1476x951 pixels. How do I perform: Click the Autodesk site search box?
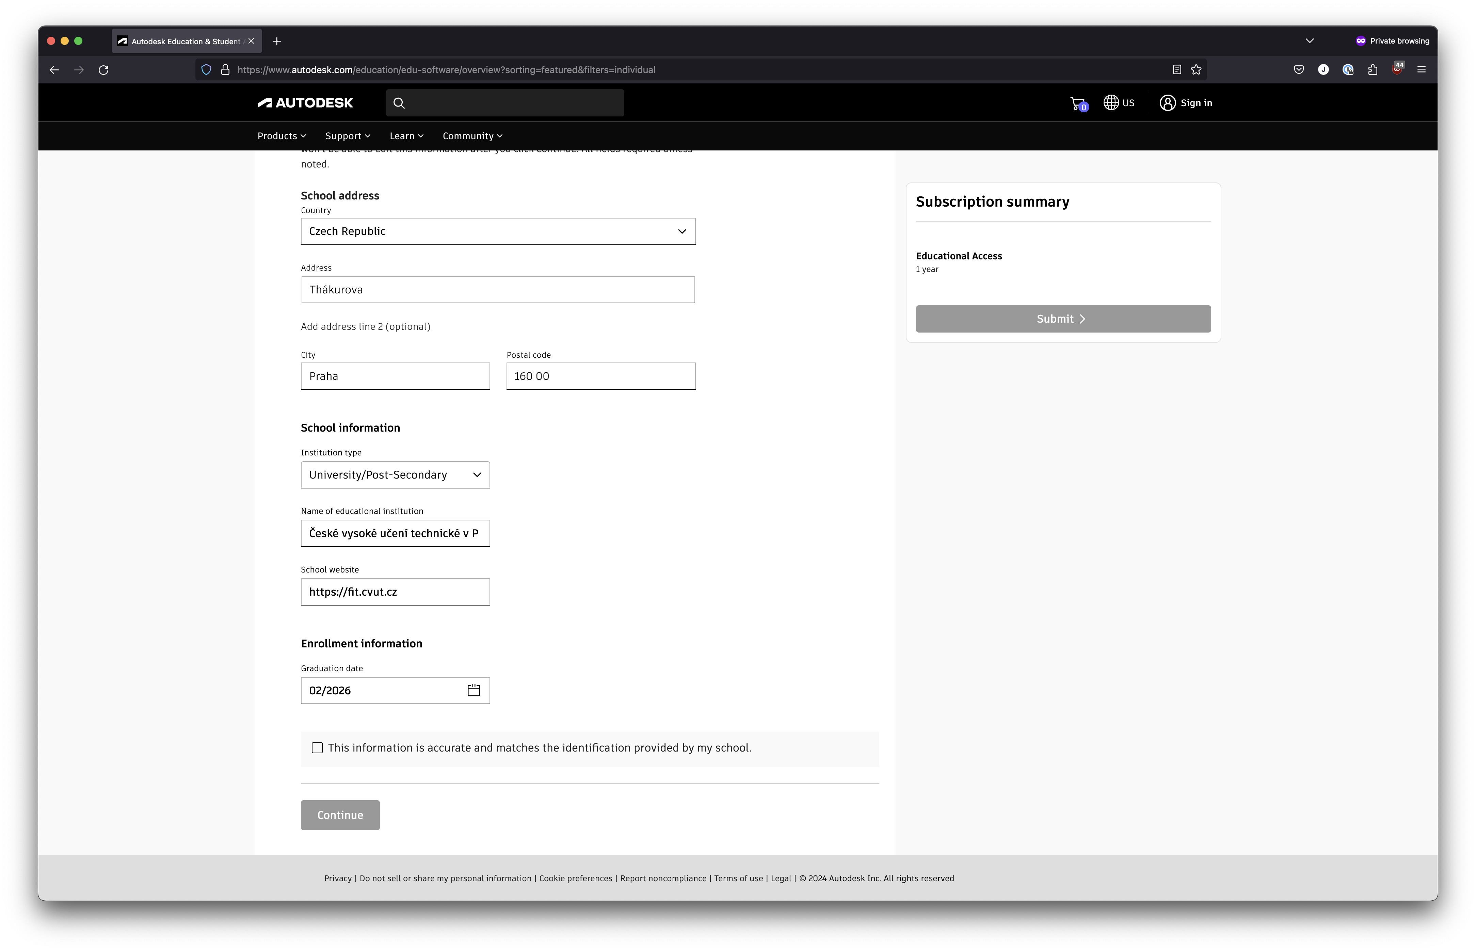504,103
